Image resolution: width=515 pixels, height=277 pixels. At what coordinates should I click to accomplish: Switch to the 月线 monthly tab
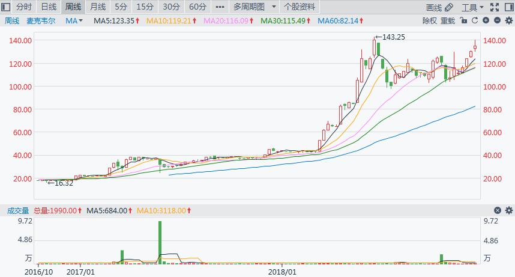pyautogui.click(x=98, y=7)
